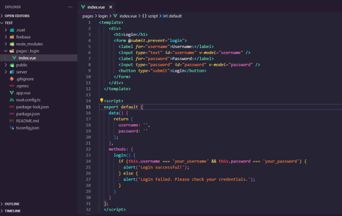Open nuxt.config.ts file

pos(28,100)
